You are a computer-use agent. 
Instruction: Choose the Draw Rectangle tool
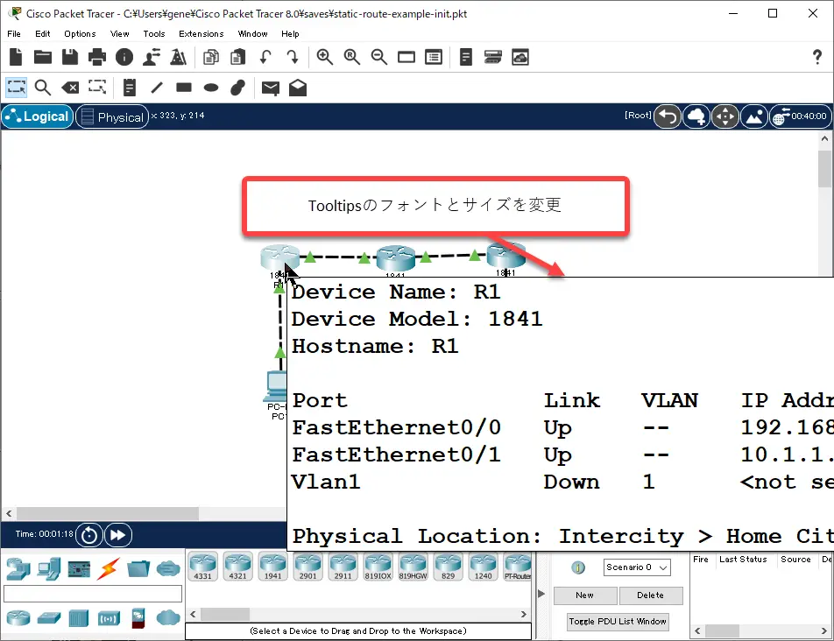[183, 88]
